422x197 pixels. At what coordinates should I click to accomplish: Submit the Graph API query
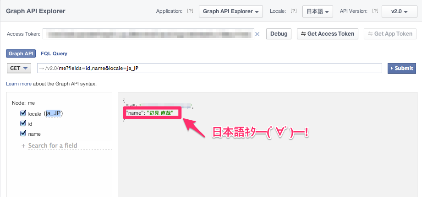click(x=402, y=68)
